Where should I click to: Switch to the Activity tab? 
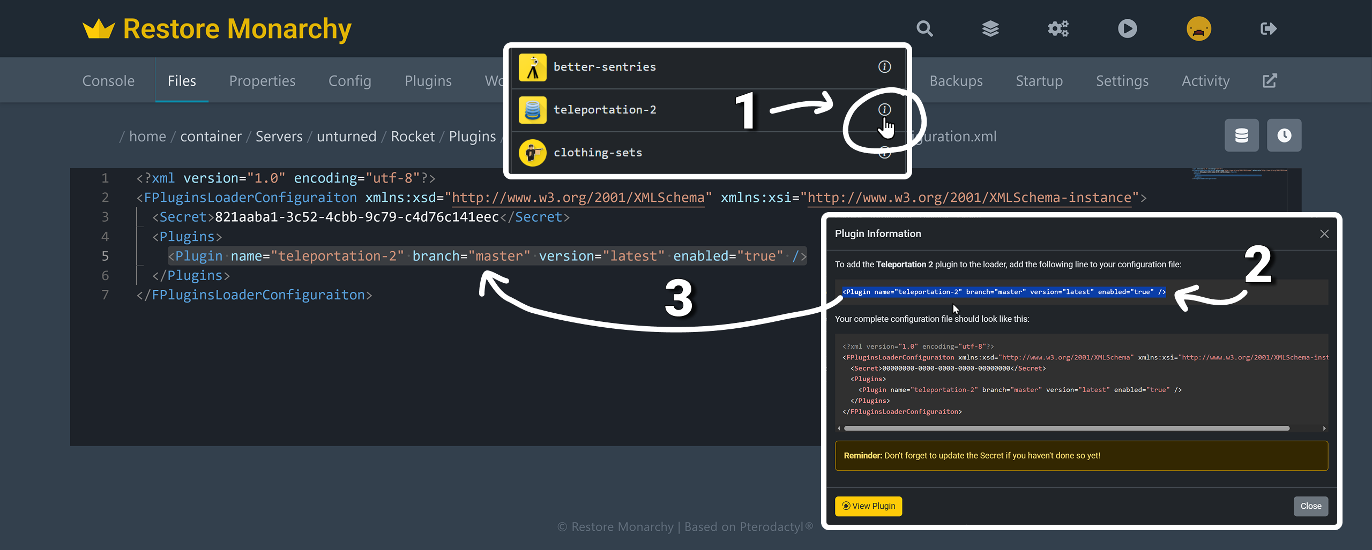tap(1205, 81)
